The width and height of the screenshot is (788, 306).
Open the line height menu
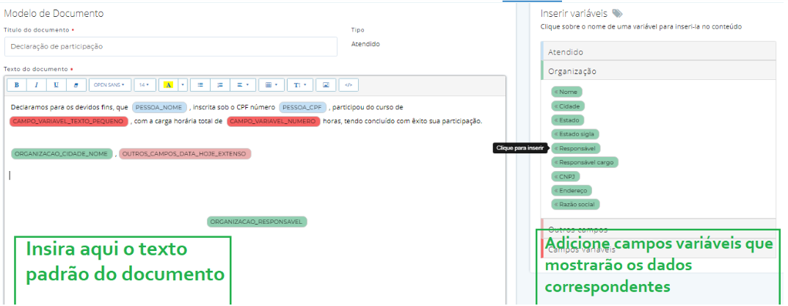click(299, 84)
